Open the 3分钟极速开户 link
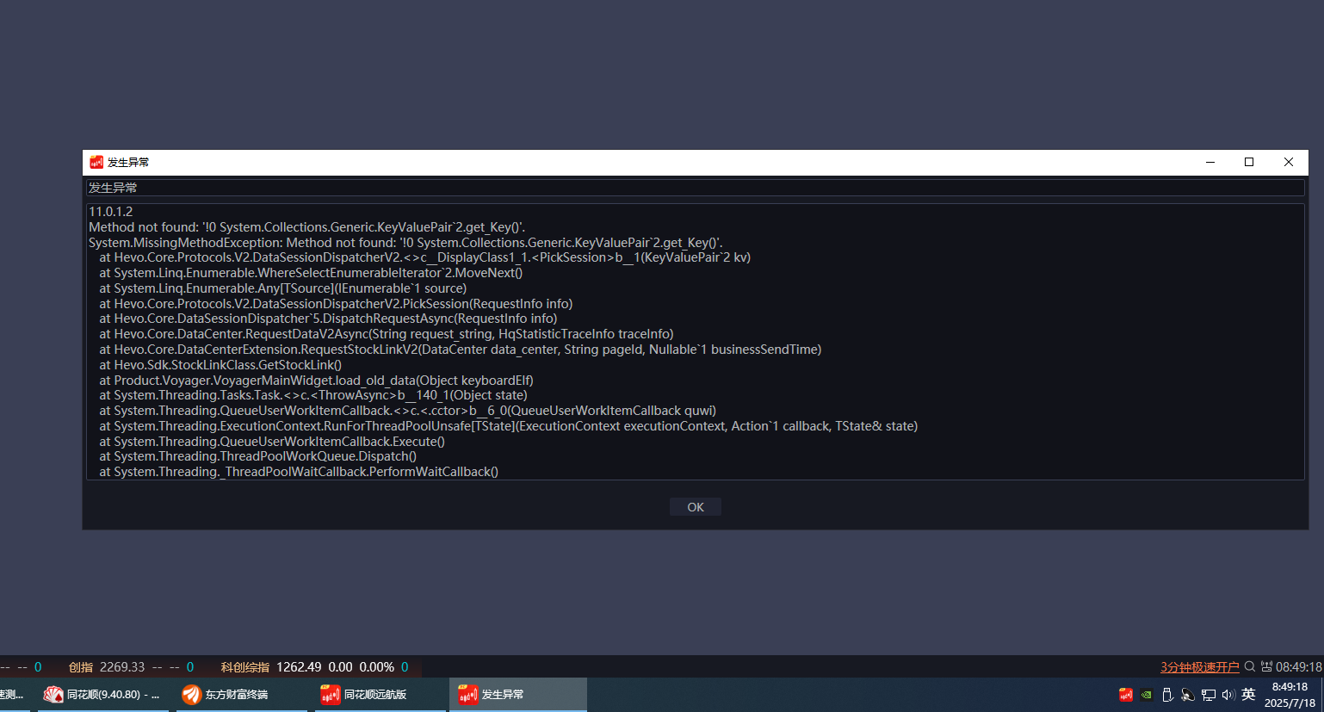Image resolution: width=1324 pixels, height=712 pixels. (x=1200, y=667)
